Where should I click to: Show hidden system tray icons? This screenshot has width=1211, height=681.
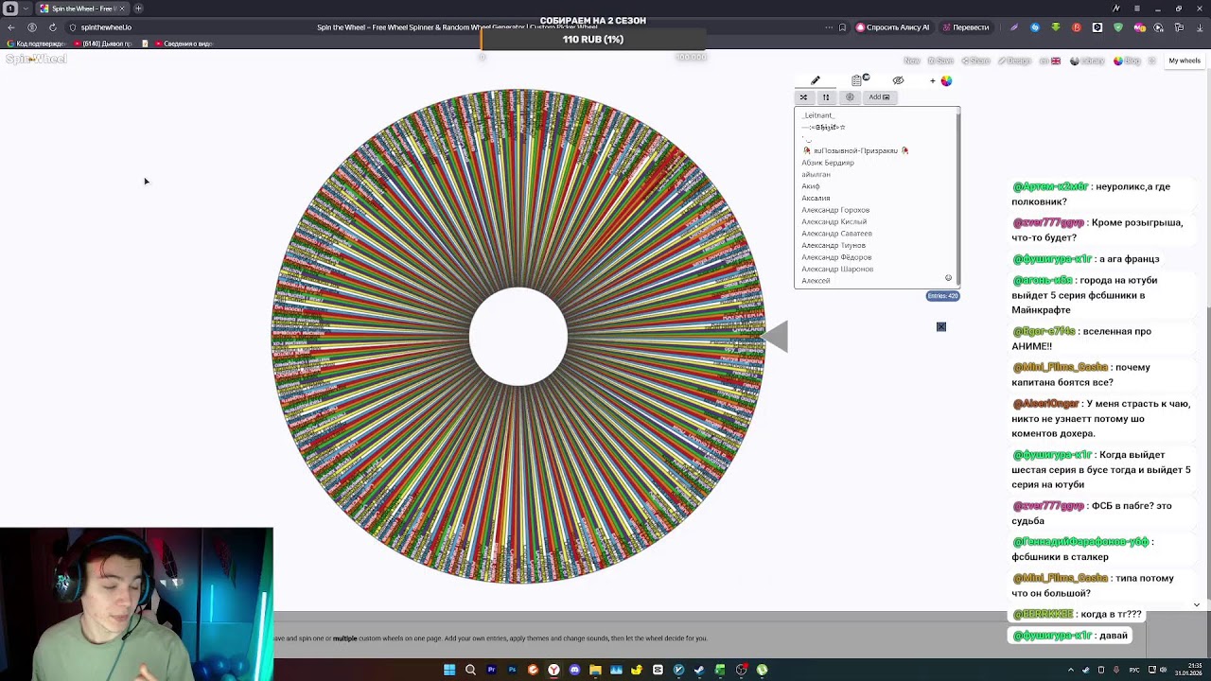coord(1072,670)
